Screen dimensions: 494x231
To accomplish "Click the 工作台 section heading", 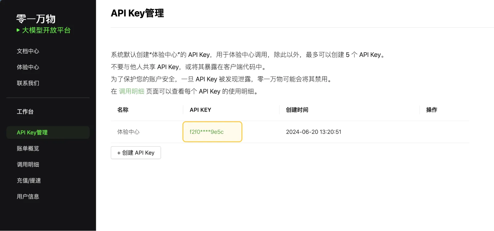I will coord(25,112).
